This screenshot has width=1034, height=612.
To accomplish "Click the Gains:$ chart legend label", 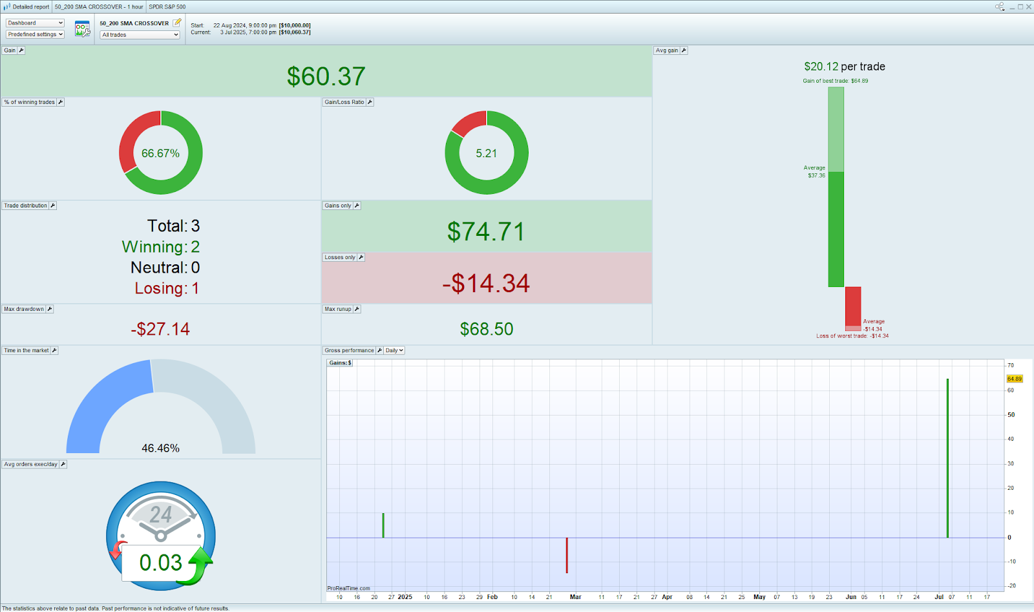I will coord(340,363).
